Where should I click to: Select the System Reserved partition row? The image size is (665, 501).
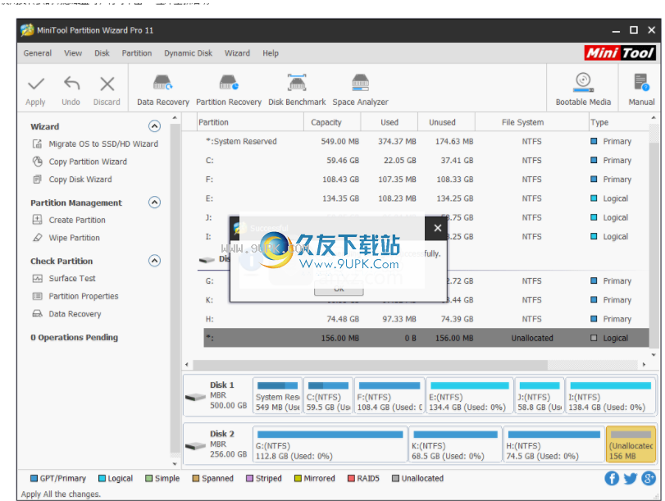426,141
